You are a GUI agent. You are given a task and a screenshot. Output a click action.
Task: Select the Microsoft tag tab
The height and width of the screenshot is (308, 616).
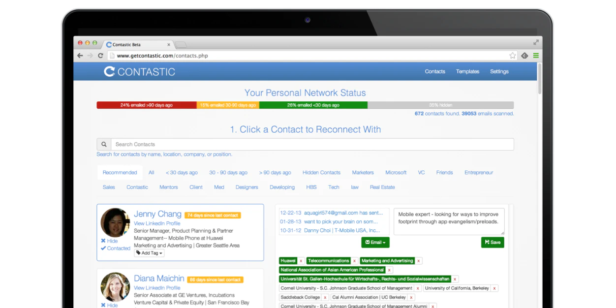[x=396, y=173]
